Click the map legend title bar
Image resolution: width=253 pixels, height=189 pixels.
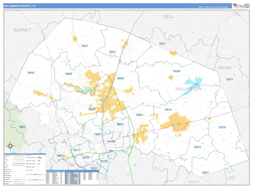[x=25, y=154]
